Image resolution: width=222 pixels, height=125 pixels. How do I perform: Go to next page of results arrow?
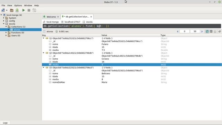pos(202,32)
